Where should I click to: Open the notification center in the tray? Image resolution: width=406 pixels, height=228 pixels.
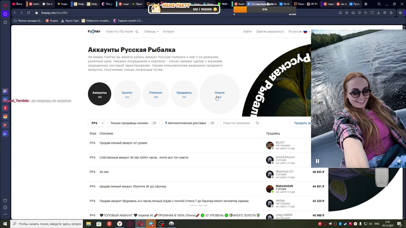(x=399, y=224)
